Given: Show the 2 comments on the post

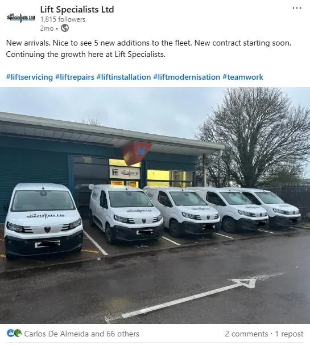Looking at the screenshot, I should click(x=246, y=334).
